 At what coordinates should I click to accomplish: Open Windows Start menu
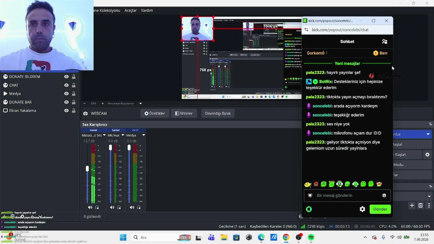(x=123, y=238)
